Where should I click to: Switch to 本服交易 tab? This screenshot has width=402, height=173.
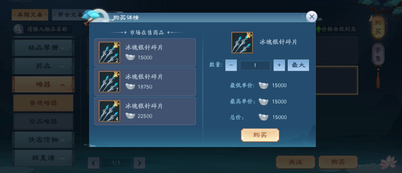click(30, 15)
